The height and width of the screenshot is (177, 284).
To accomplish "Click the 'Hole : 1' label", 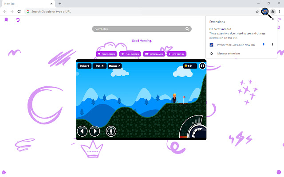I will click(x=84, y=66).
